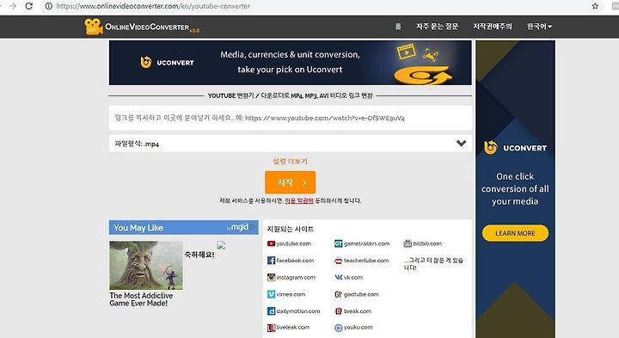Click the 축하해요! ad text
Screen dimensions: 619x338
tap(199, 255)
